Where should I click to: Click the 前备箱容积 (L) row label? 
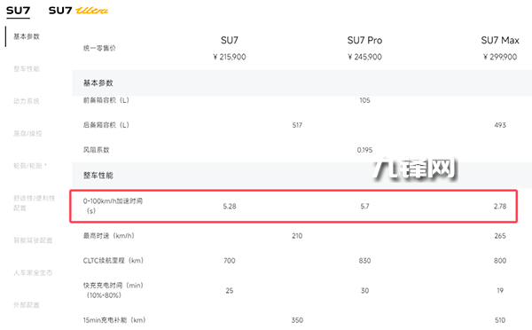point(106,100)
